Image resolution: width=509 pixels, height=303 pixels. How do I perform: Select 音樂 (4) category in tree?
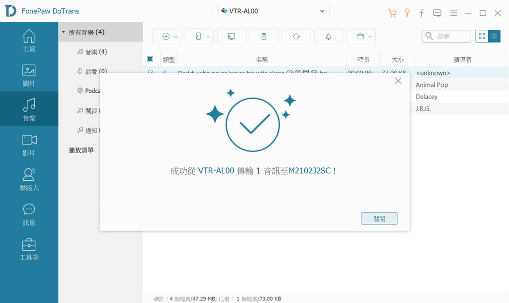(x=92, y=52)
